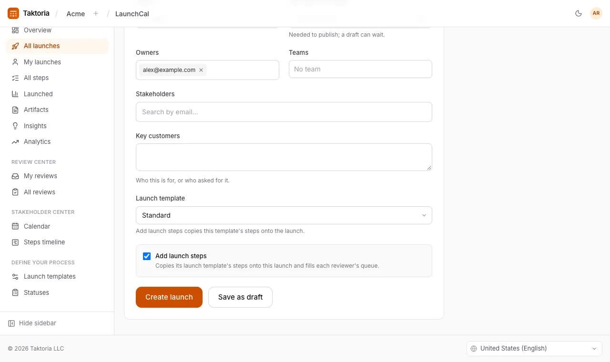Click the Stakeholder Center section heading
610x362 pixels.
click(43, 212)
